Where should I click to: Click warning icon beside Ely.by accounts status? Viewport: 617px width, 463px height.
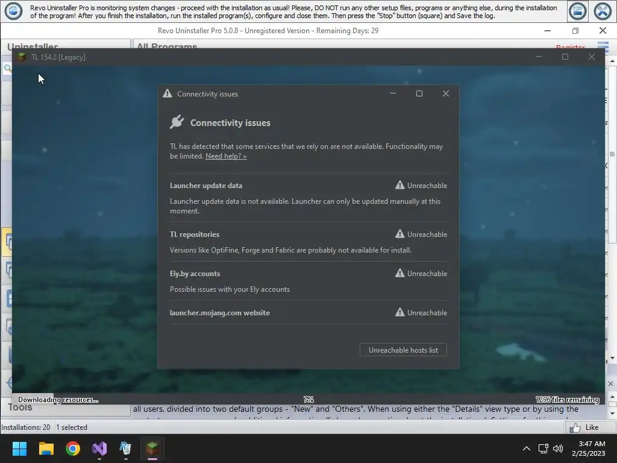point(400,273)
